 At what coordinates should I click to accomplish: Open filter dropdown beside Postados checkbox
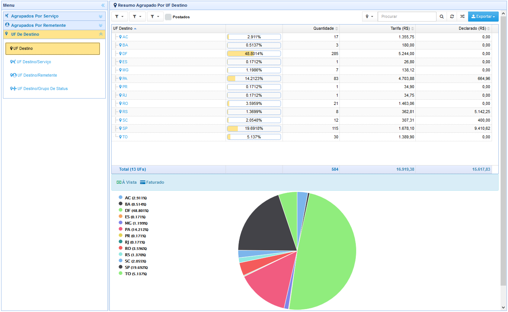point(155,17)
